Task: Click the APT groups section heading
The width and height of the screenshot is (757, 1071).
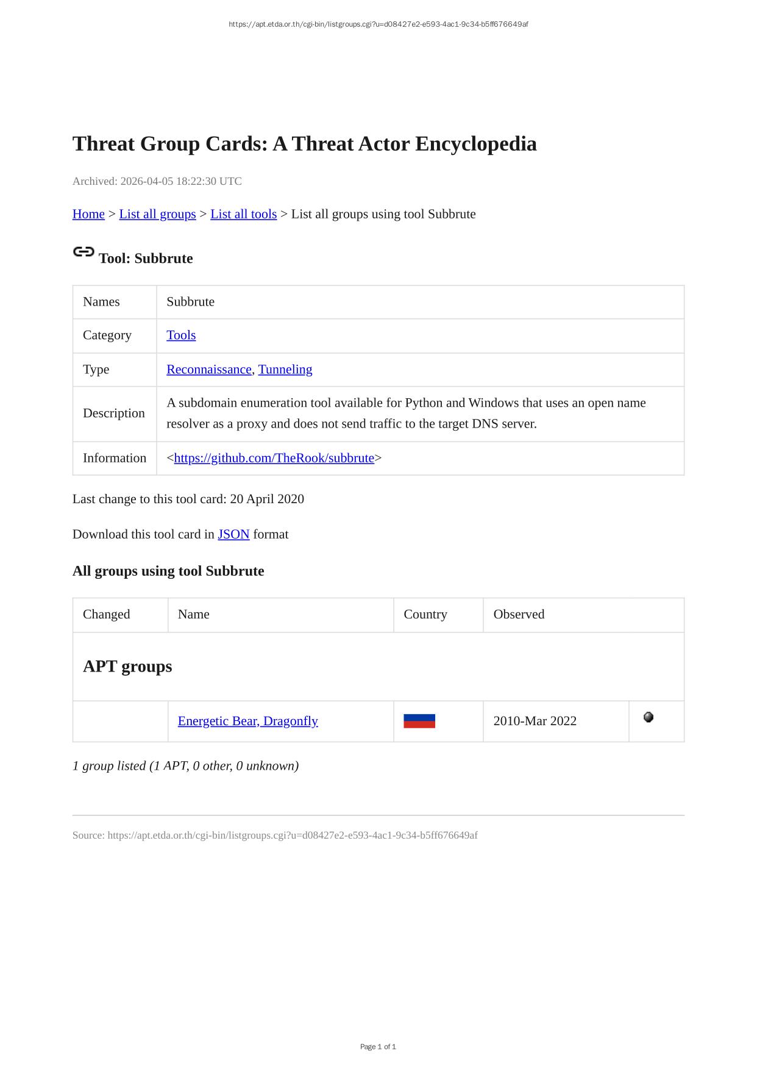Action: pos(127,666)
